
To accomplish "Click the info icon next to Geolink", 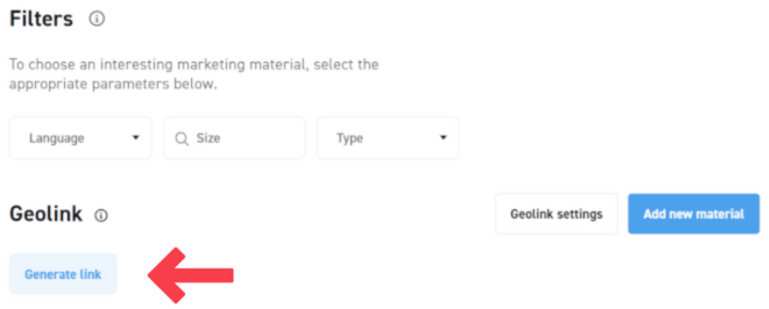I will tap(101, 216).
